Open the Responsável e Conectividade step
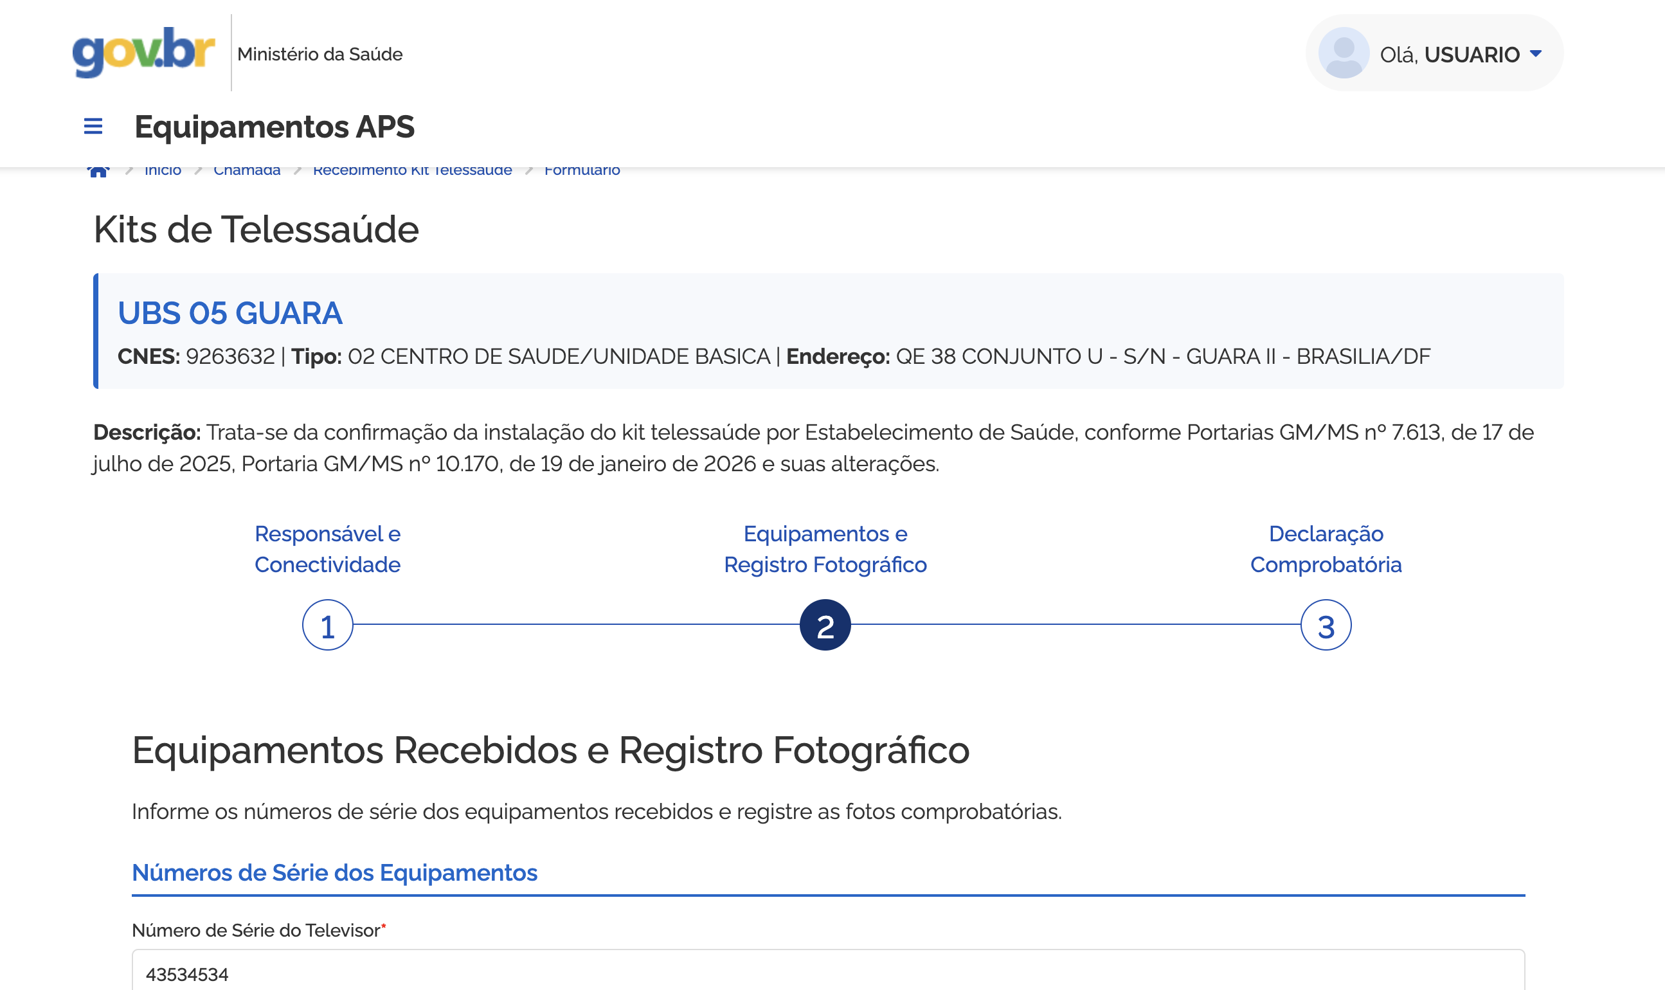1665x990 pixels. [x=328, y=549]
